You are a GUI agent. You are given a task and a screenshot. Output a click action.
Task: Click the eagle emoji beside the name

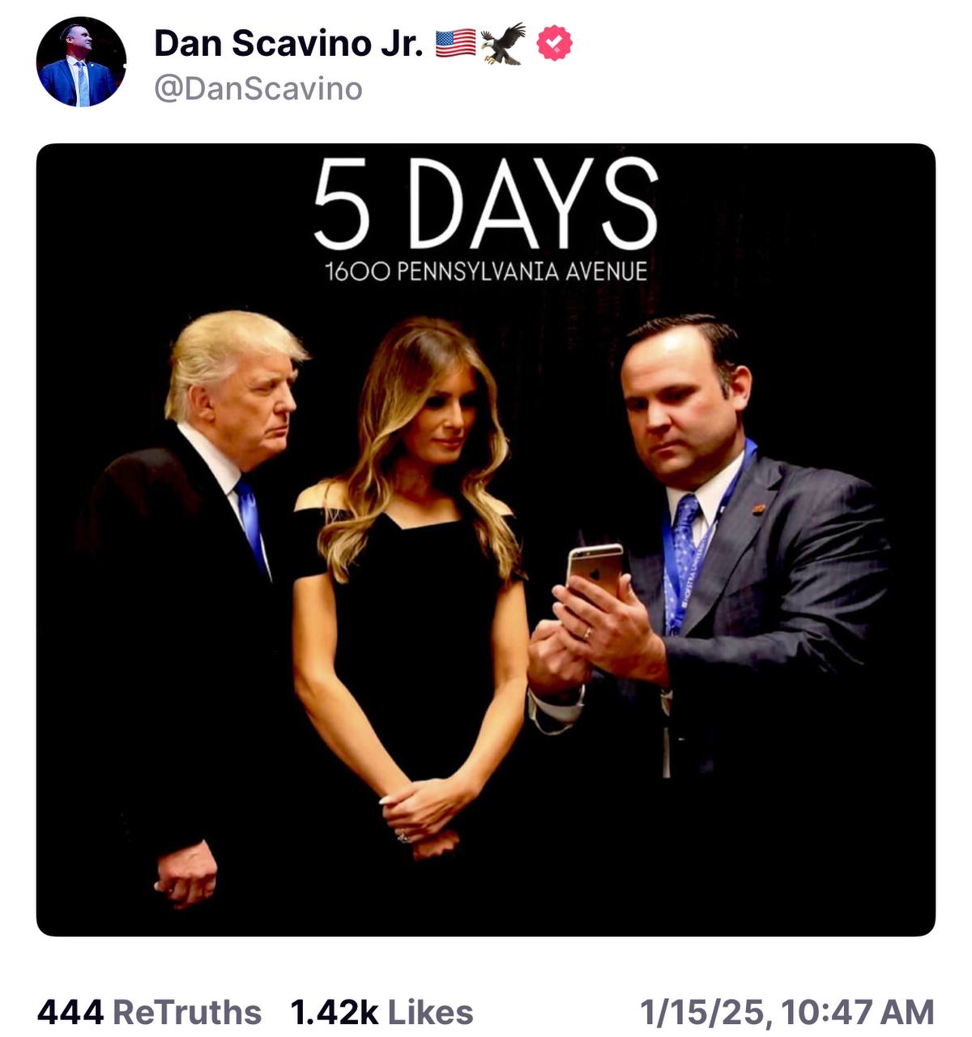503,44
